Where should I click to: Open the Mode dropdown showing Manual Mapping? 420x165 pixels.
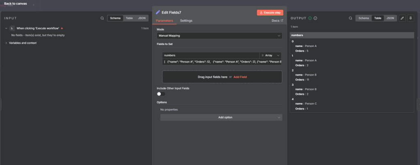coord(219,36)
